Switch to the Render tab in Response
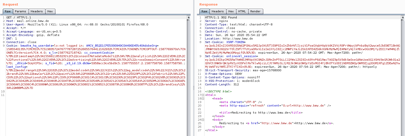The height and width of the screenshot is (136, 405). (255, 11)
